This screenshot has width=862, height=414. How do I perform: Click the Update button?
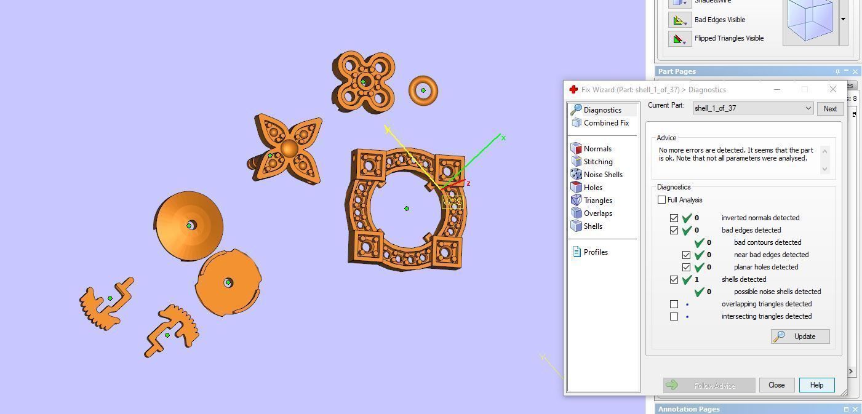[800, 336]
